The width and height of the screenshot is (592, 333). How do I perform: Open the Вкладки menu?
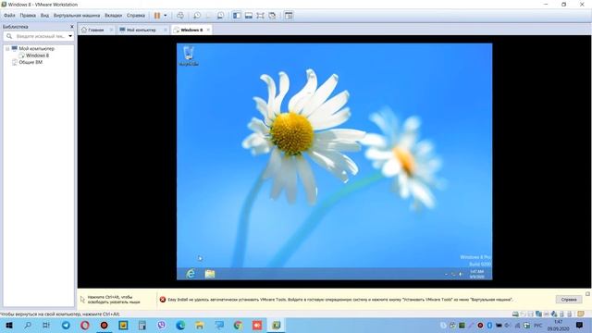click(x=113, y=16)
